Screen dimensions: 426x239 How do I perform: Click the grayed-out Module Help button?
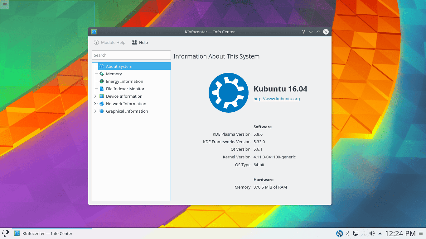point(109,42)
